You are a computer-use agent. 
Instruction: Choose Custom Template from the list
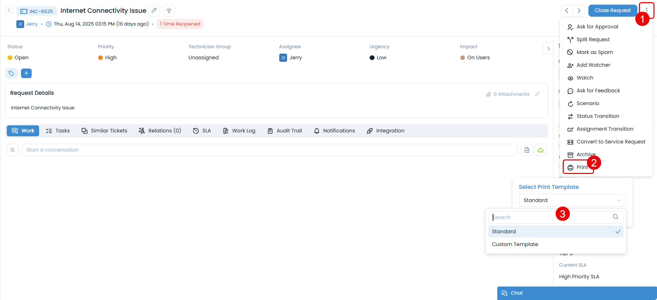click(x=515, y=244)
